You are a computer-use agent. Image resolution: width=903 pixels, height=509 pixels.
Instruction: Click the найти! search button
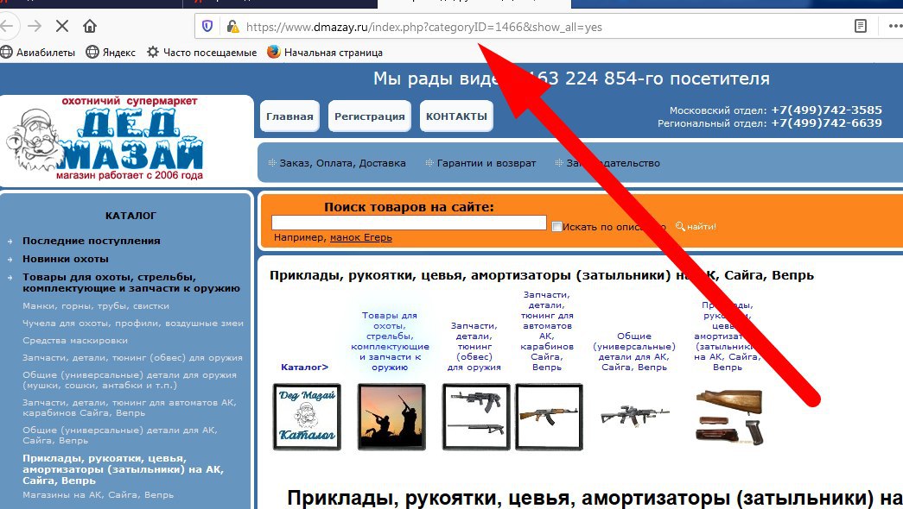(696, 227)
